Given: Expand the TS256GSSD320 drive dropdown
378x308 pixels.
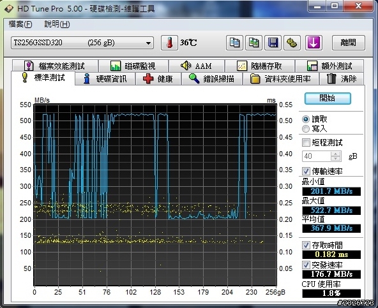Looking at the screenshot, I should [x=148, y=43].
